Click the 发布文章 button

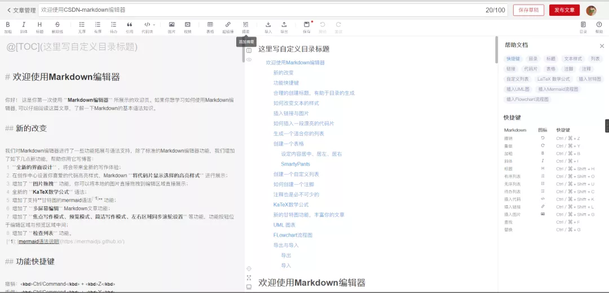(x=564, y=10)
